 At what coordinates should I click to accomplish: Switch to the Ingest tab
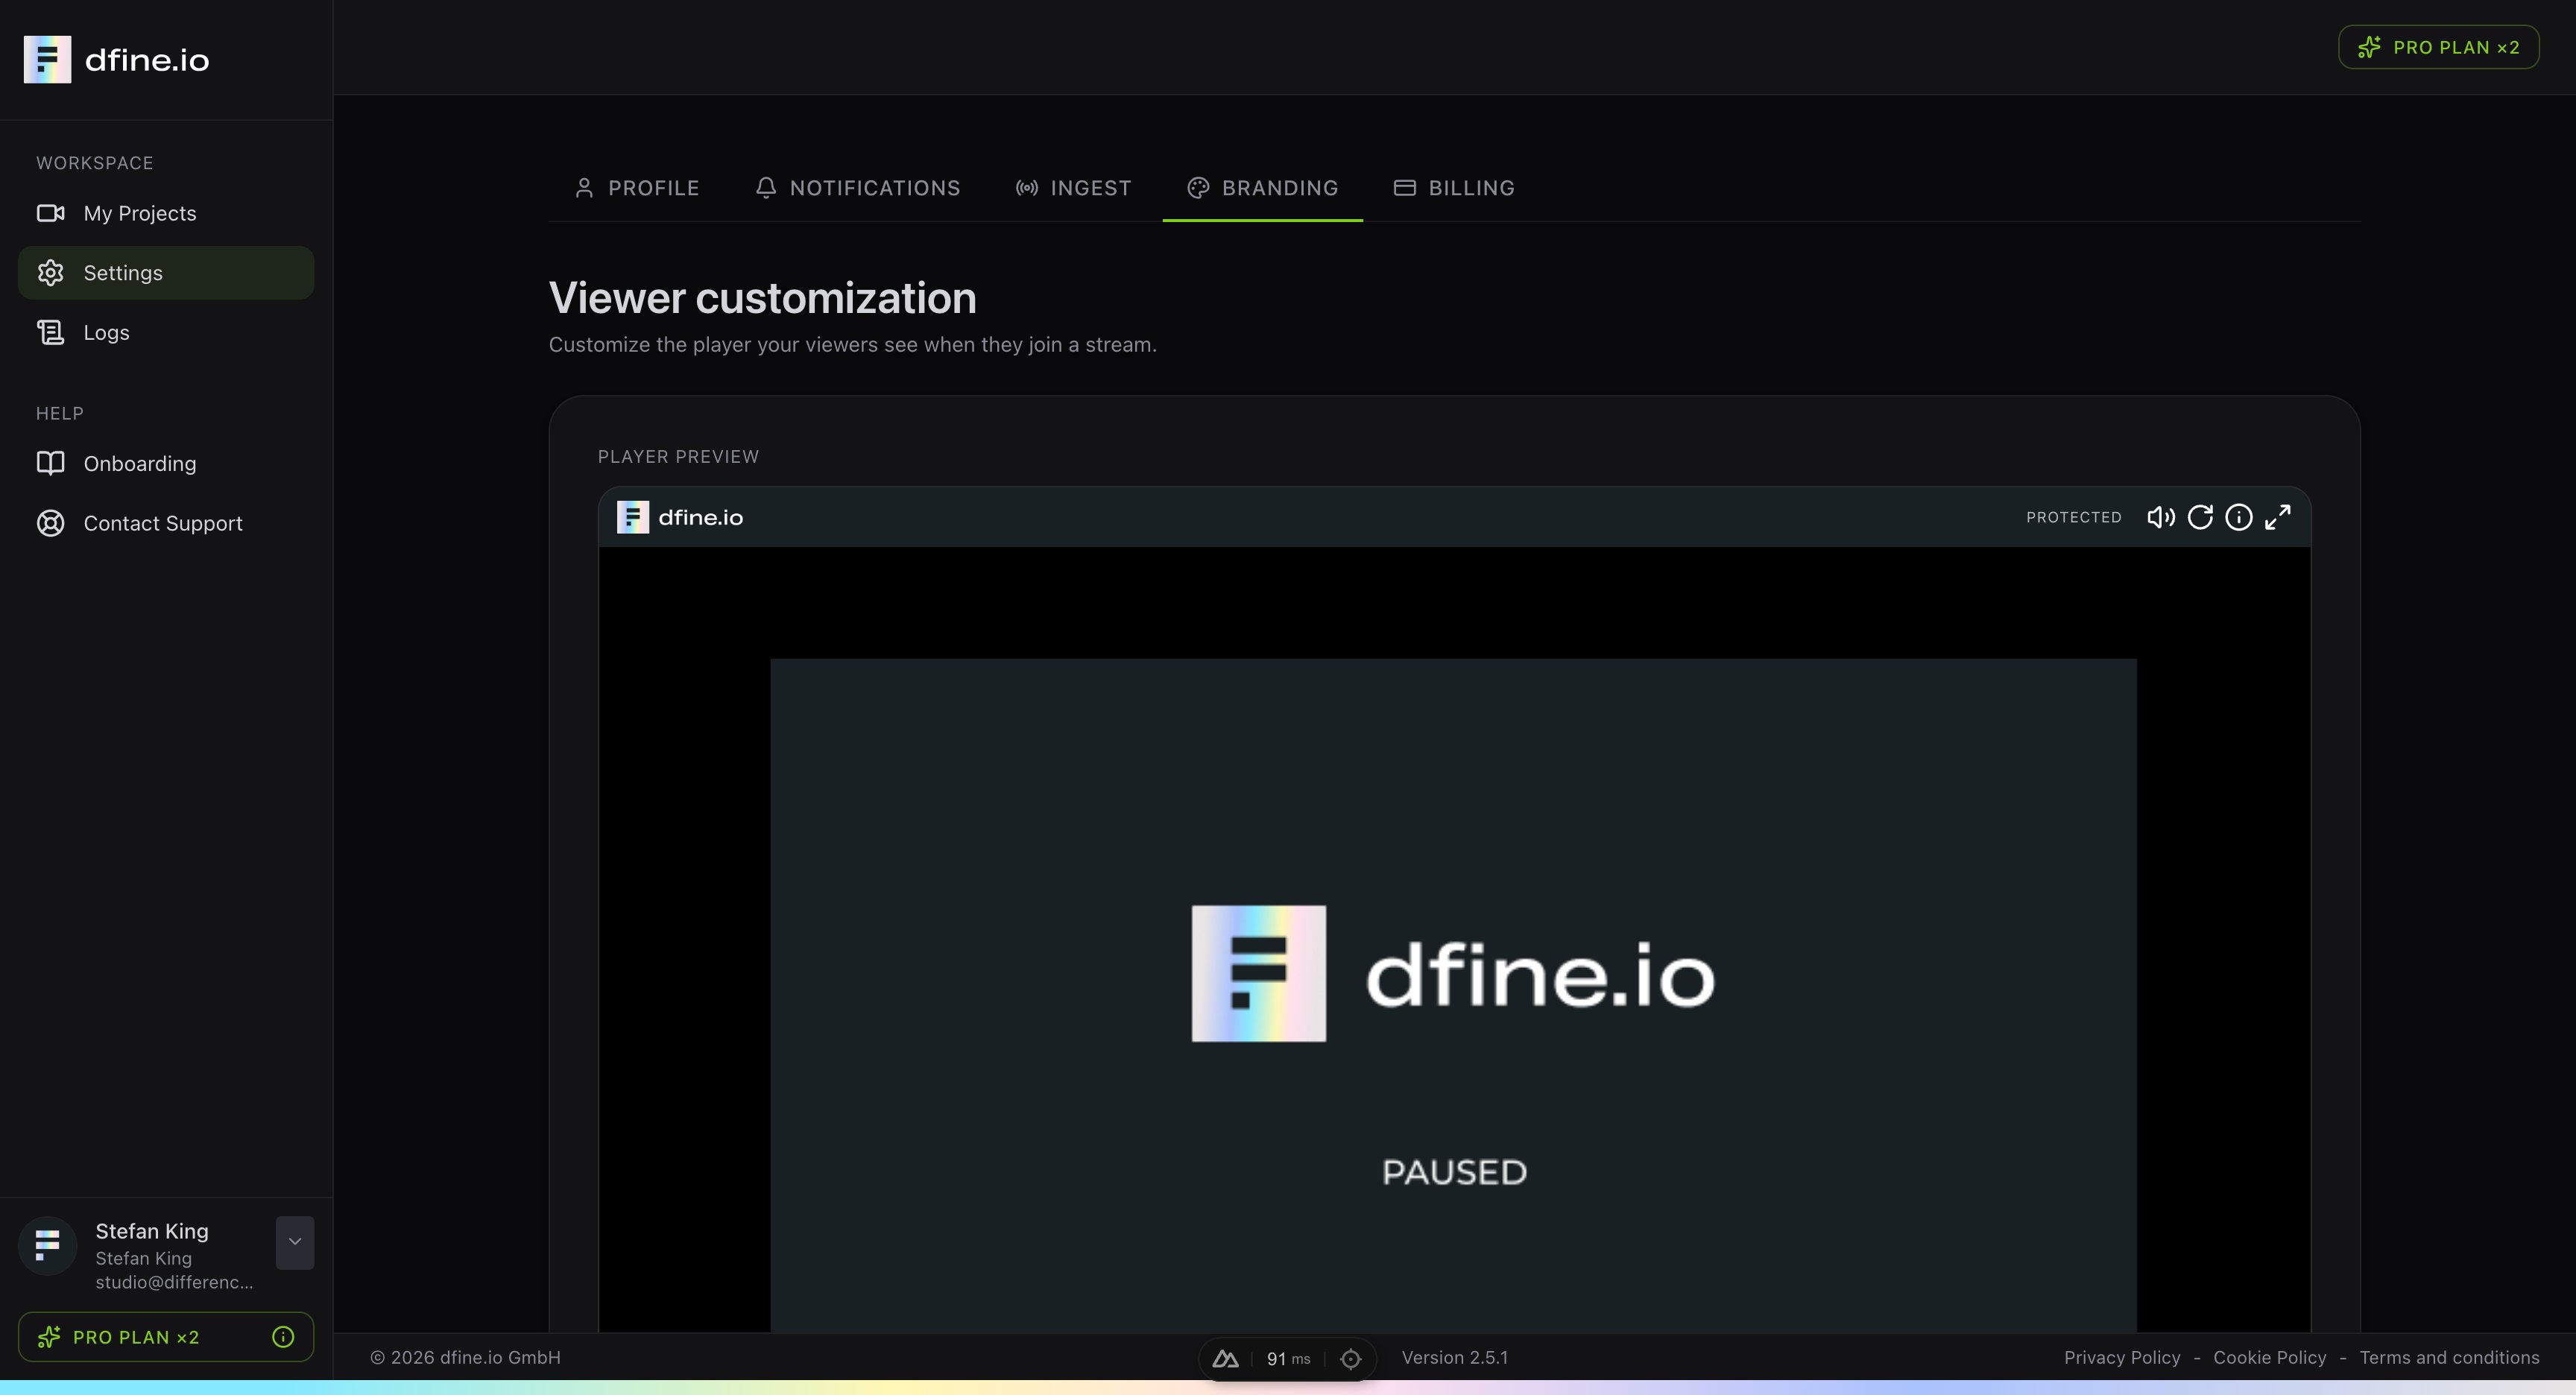[x=1073, y=188]
